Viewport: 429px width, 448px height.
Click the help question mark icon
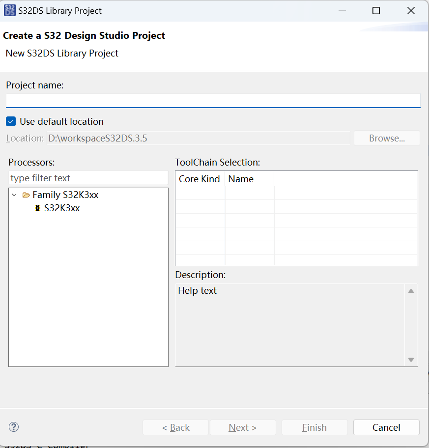pyautogui.click(x=14, y=427)
